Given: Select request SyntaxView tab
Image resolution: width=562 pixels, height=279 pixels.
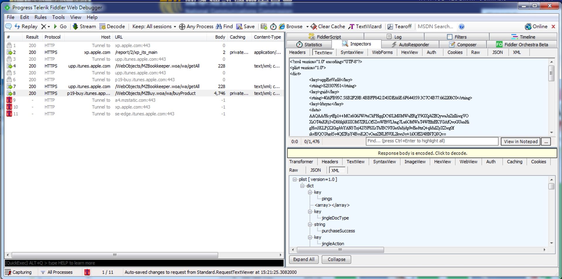Looking at the screenshot, I should pos(352,52).
